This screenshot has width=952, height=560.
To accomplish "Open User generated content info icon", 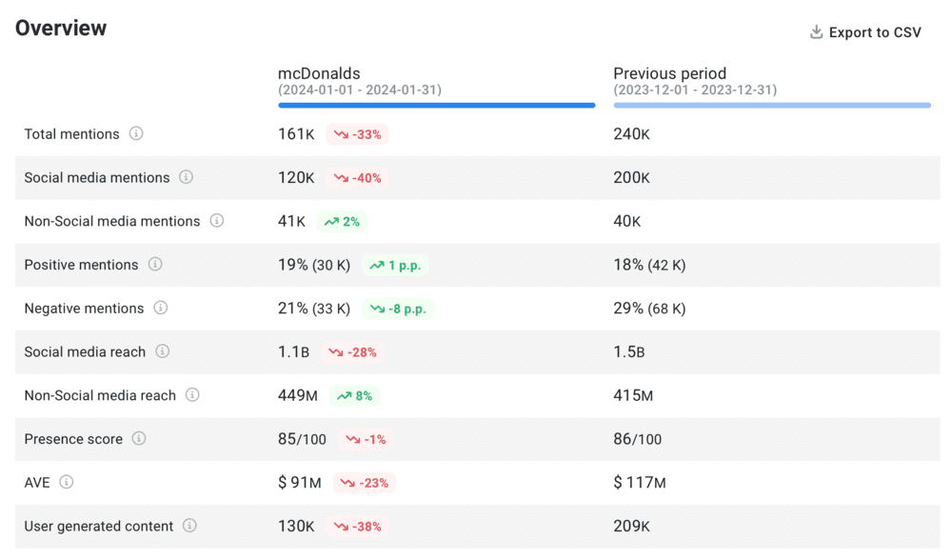I will point(190,526).
